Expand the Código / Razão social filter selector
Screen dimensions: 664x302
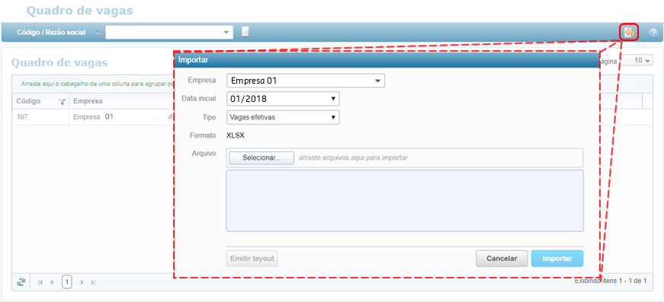(98, 33)
